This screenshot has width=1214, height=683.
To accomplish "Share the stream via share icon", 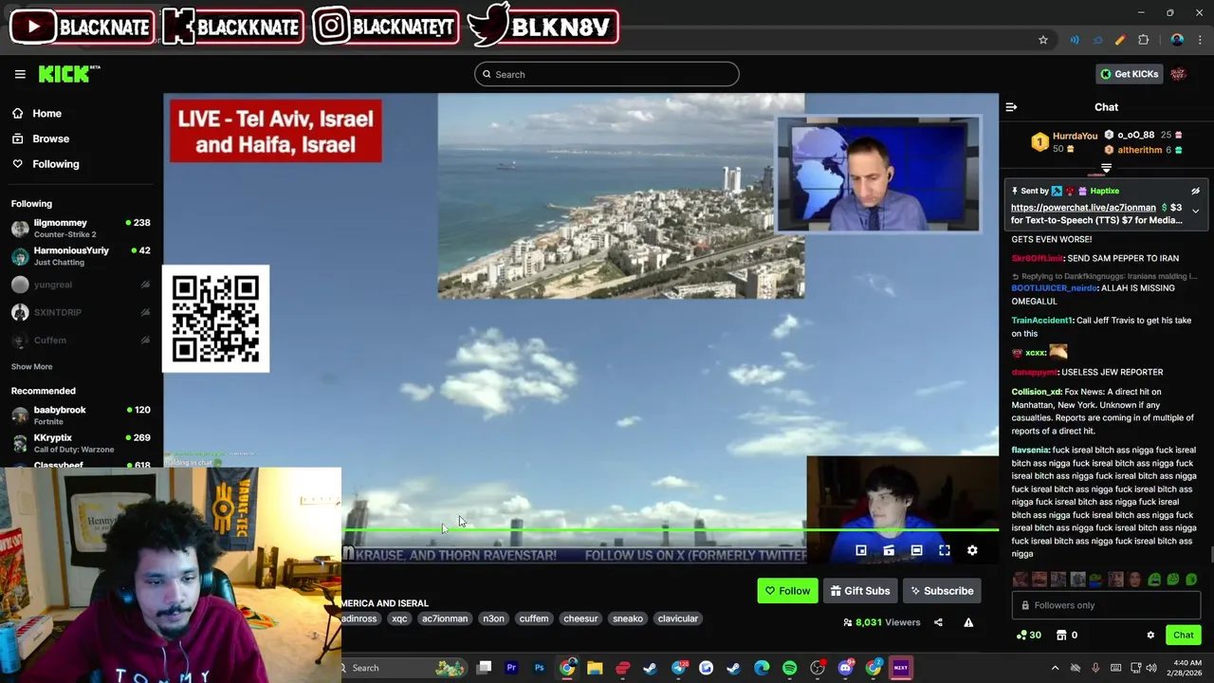I will point(938,622).
